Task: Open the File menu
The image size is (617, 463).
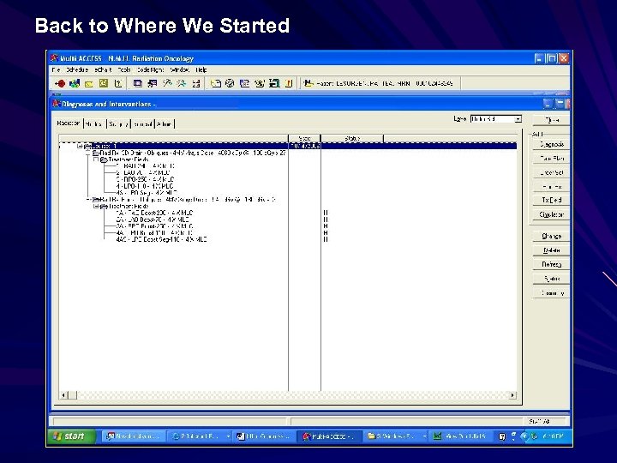Action: [x=56, y=69]
